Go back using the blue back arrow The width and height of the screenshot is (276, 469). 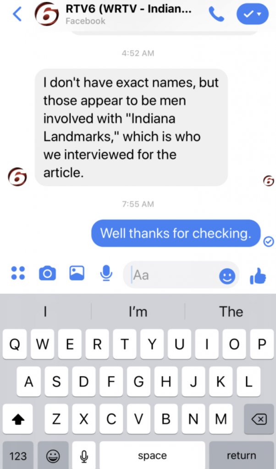[17, 14]
